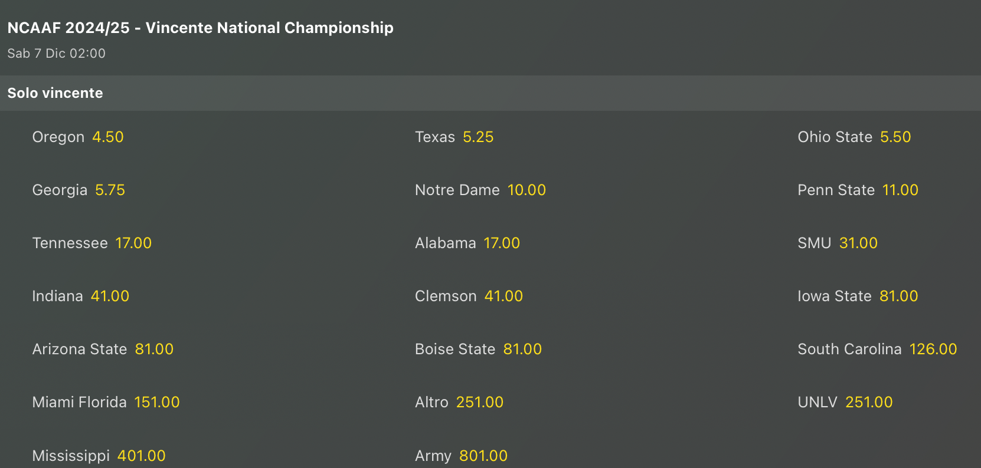Click Penn State 11.00 outcome

click(858, 190)
